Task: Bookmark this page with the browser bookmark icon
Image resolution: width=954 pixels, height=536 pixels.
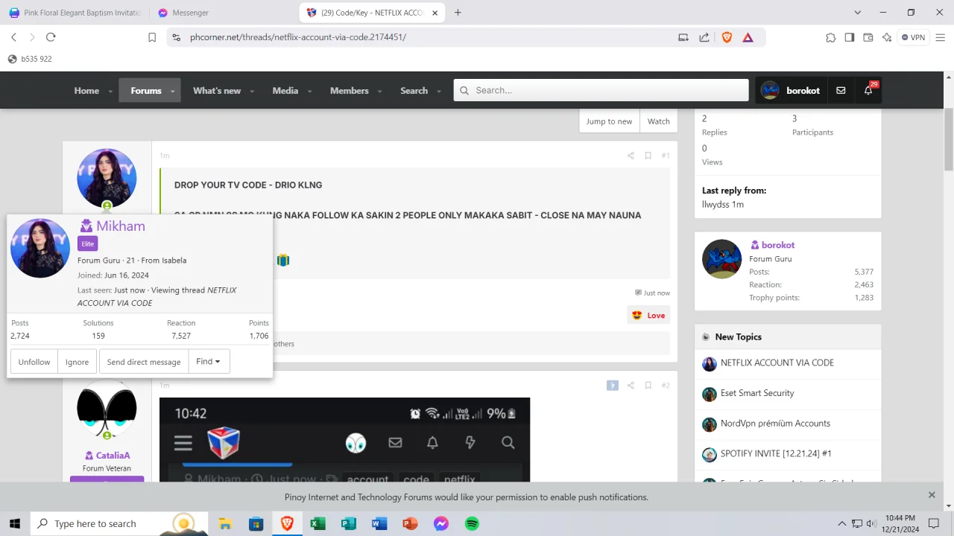Action: (x=152, y=37)
